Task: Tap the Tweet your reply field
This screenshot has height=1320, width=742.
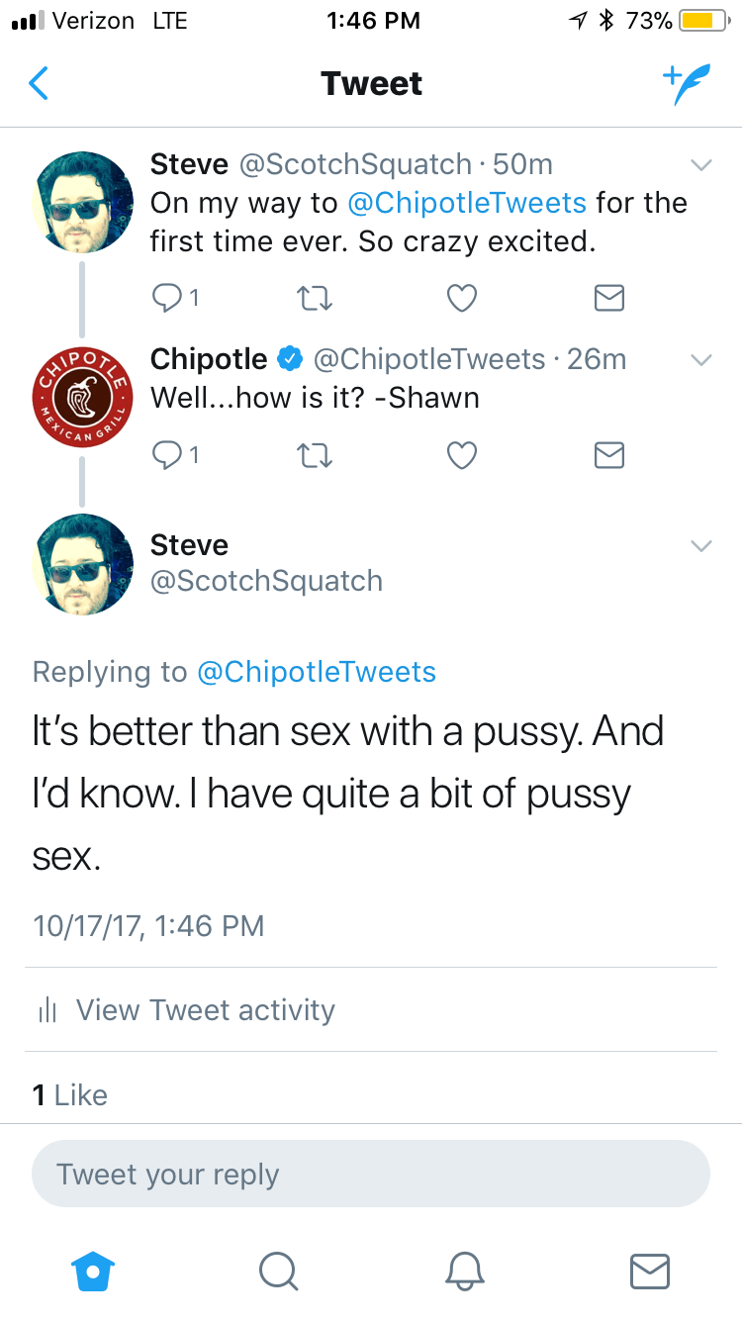Action: (x=371, y=1175)
